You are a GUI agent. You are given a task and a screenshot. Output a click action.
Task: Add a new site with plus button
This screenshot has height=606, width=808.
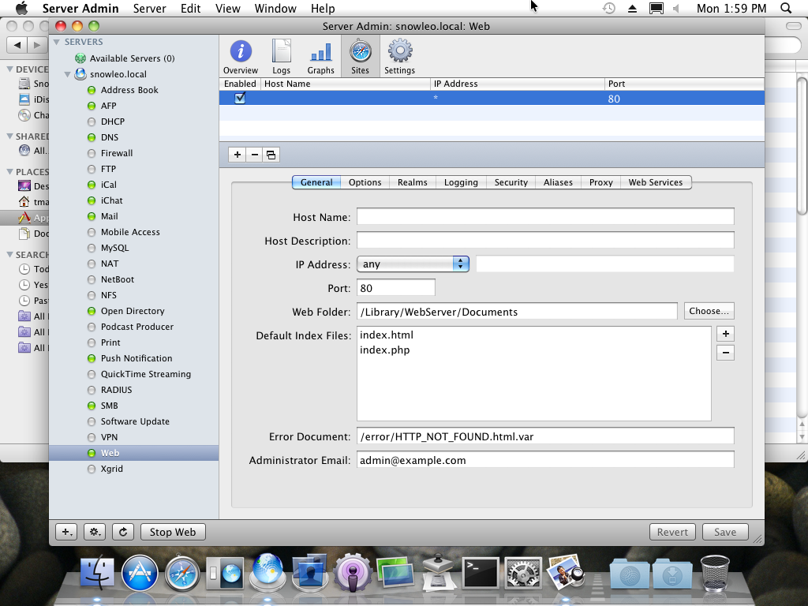[237, 155]
